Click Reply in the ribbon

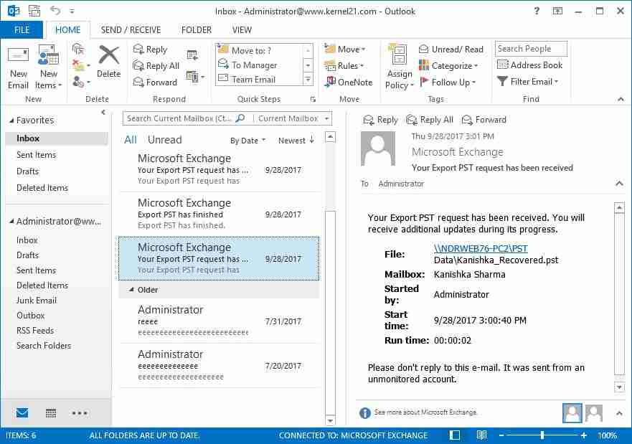(150, 49)
